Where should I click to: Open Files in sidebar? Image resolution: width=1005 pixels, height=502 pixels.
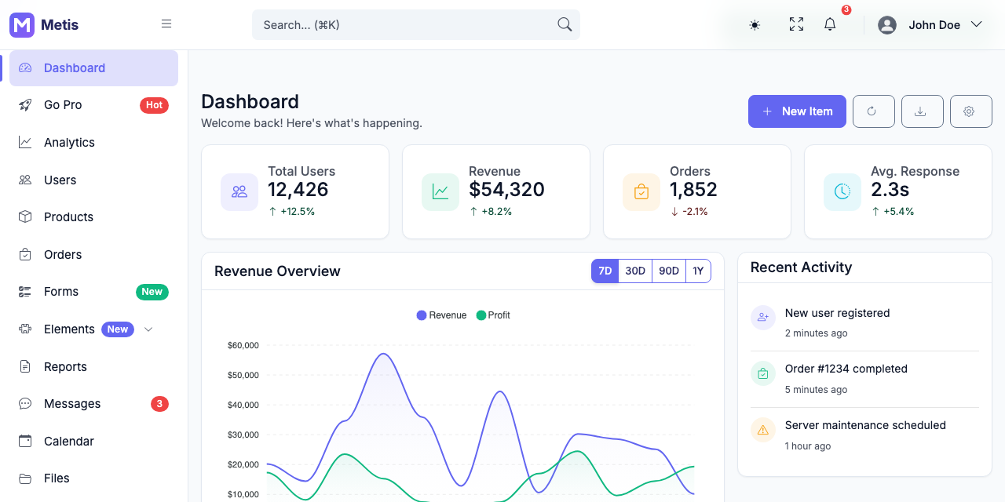[93, 478]
